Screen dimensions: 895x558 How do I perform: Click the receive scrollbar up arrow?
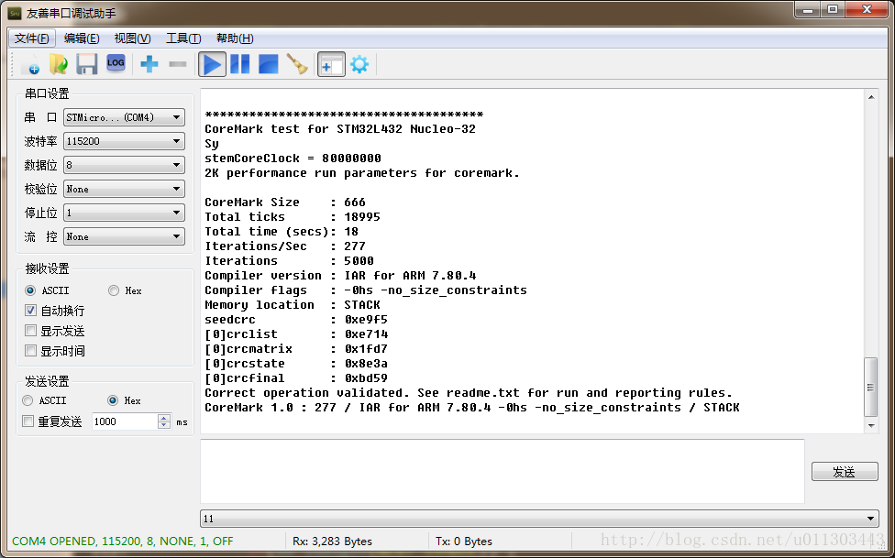[x=870, y=97]
